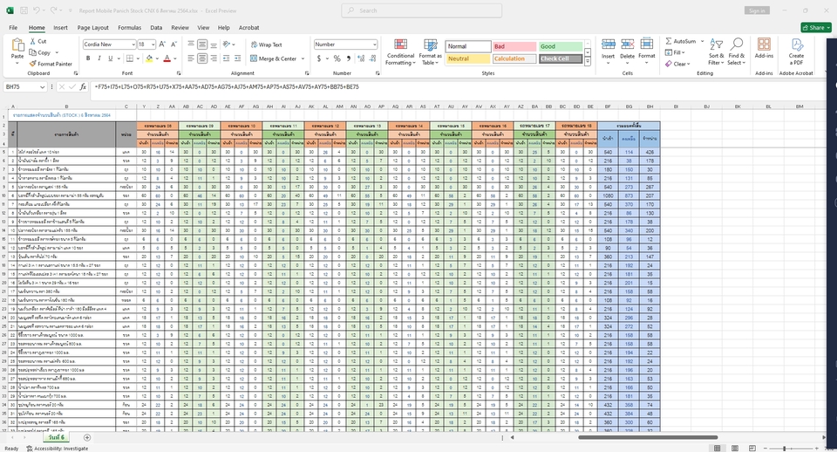Apply bottom align to cell
The image size is (837, 452).
click(x=214, y=45)
